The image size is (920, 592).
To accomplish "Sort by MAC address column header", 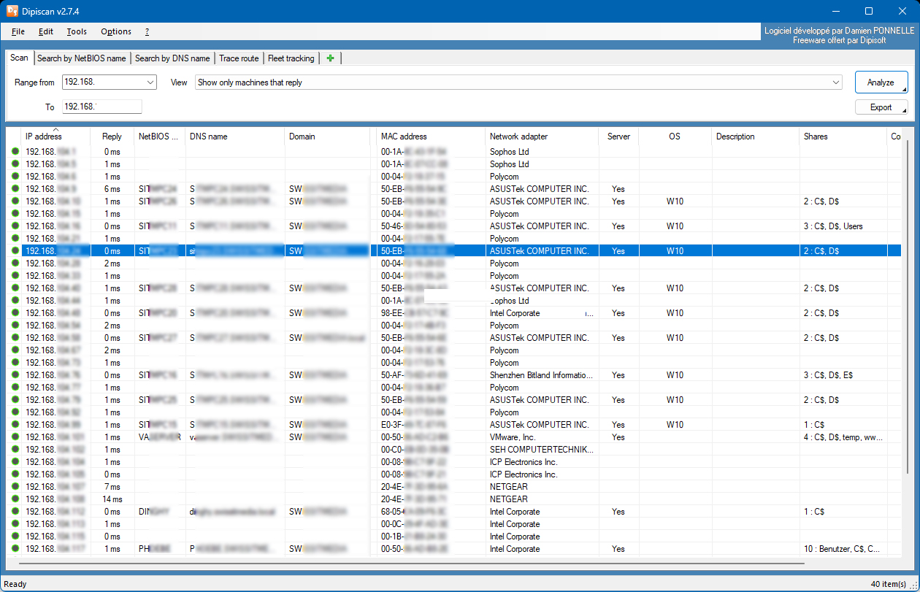I will click(431, 137).
